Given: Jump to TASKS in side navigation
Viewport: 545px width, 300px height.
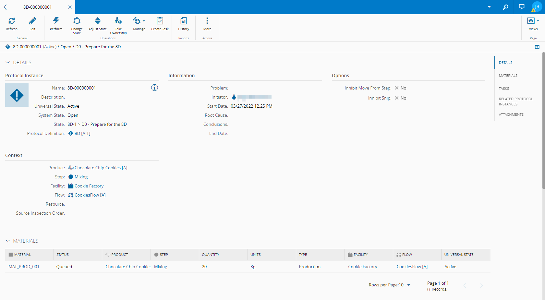Looking at the screenshot, I should [x=504, y=89].
